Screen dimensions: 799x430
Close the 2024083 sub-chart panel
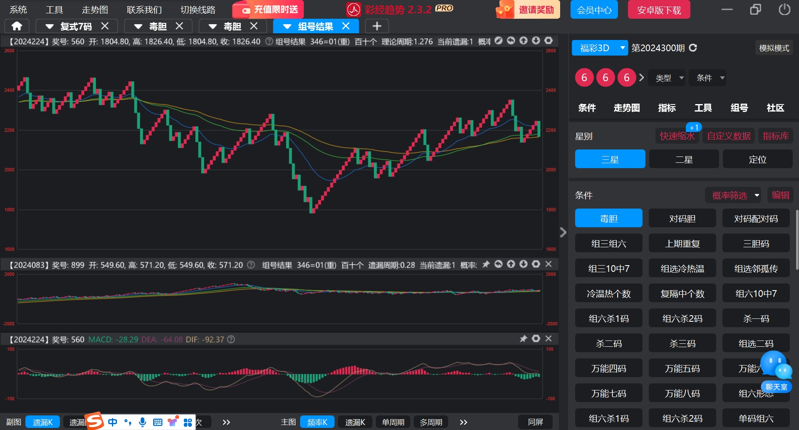point(548,264)
